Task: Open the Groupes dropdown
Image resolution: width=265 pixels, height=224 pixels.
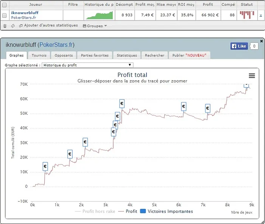Action: point(95,26)
